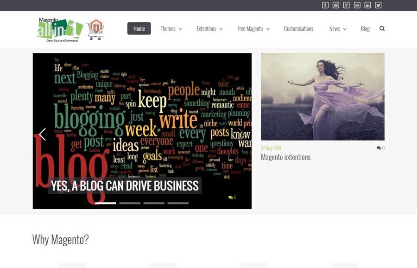
Task: Open 'Yes, a blog can drive business' post
Action: 125,185
